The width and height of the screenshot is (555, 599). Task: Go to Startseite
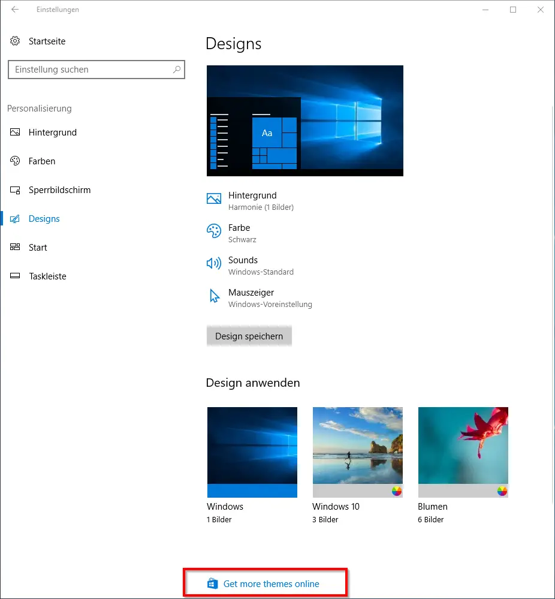pos(47,41)
